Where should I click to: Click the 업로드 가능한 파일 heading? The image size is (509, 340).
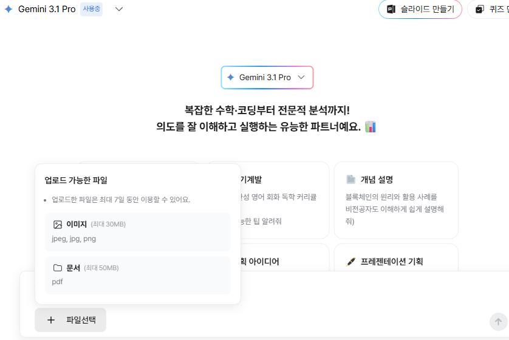click(76, 180)
